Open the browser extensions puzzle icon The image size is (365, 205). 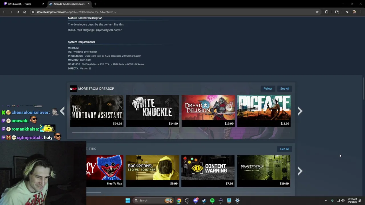click(x=327, y=12)
